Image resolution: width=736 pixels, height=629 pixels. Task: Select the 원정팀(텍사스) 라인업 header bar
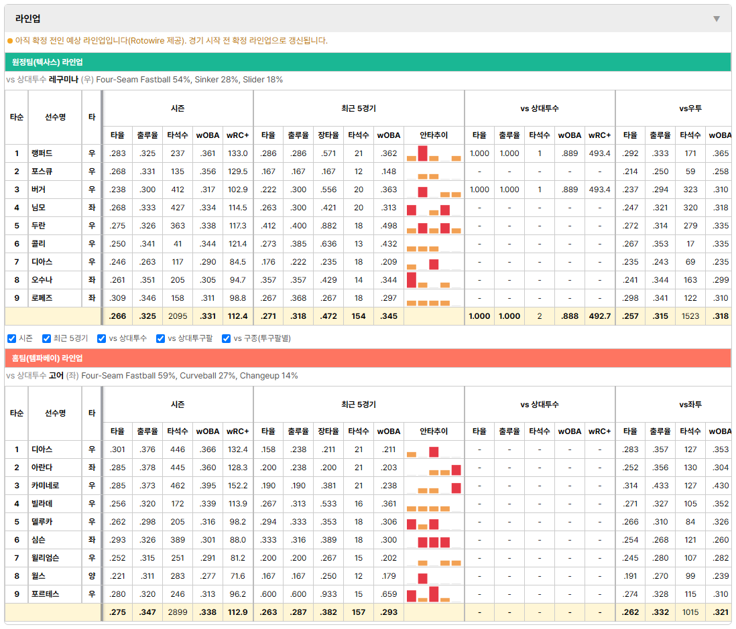tap(368, 62)
